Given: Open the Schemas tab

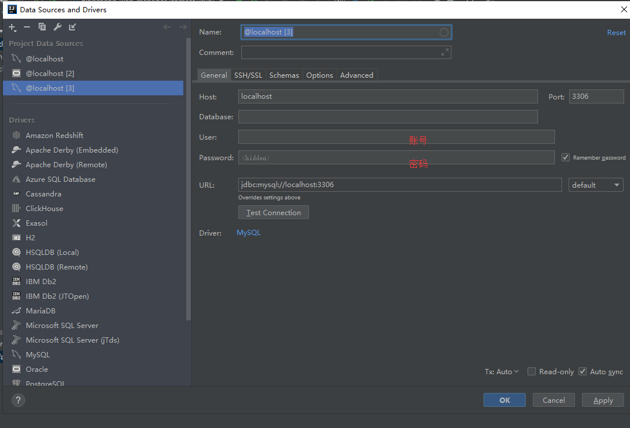Looking at the screenshot, I should pyautogui.click(x=284, y=75).
